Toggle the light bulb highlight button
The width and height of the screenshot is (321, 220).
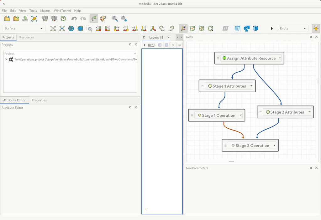(x=316, y=28)
